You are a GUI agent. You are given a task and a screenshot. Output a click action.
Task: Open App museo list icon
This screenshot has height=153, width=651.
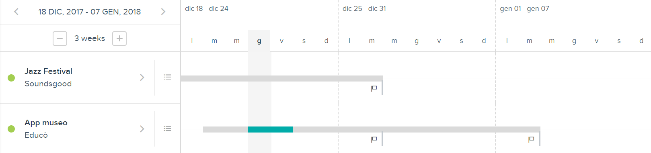[168, 129]
